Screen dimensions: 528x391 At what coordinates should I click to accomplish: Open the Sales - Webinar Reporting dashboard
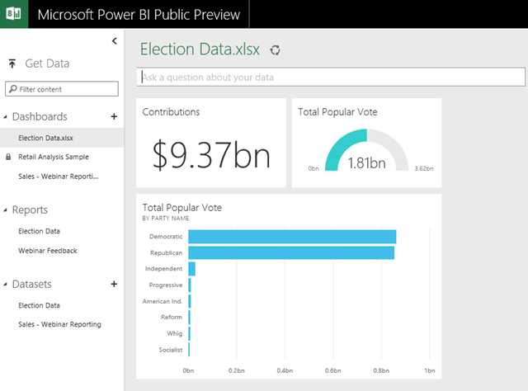coord(58,176)
